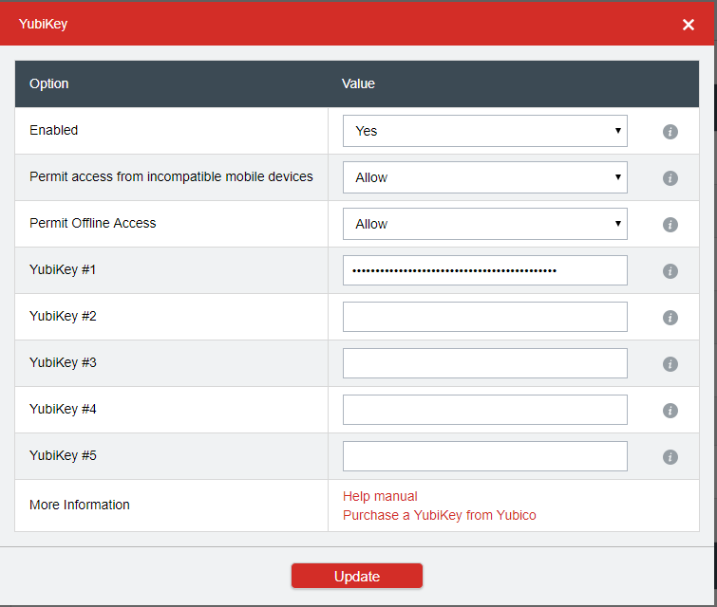Follow Purchase a YubiKey from Yubico link
The image size is (717, 607).
click(439, 515)
